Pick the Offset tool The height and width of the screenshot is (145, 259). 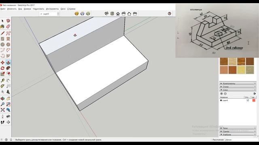click(8, 74)
